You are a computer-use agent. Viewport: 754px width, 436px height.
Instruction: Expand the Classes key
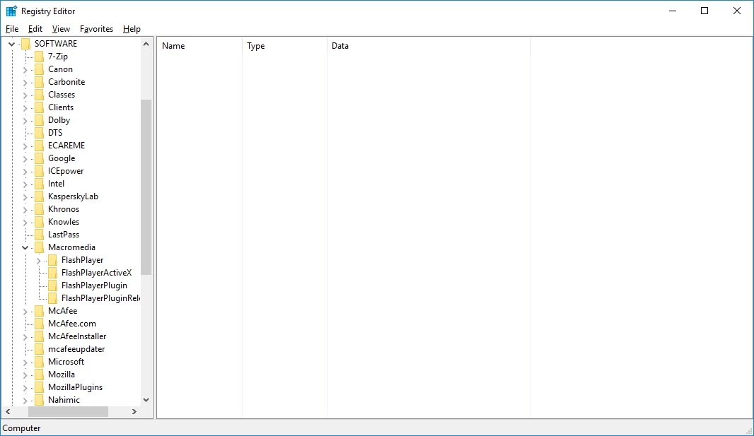click(25, 95)
